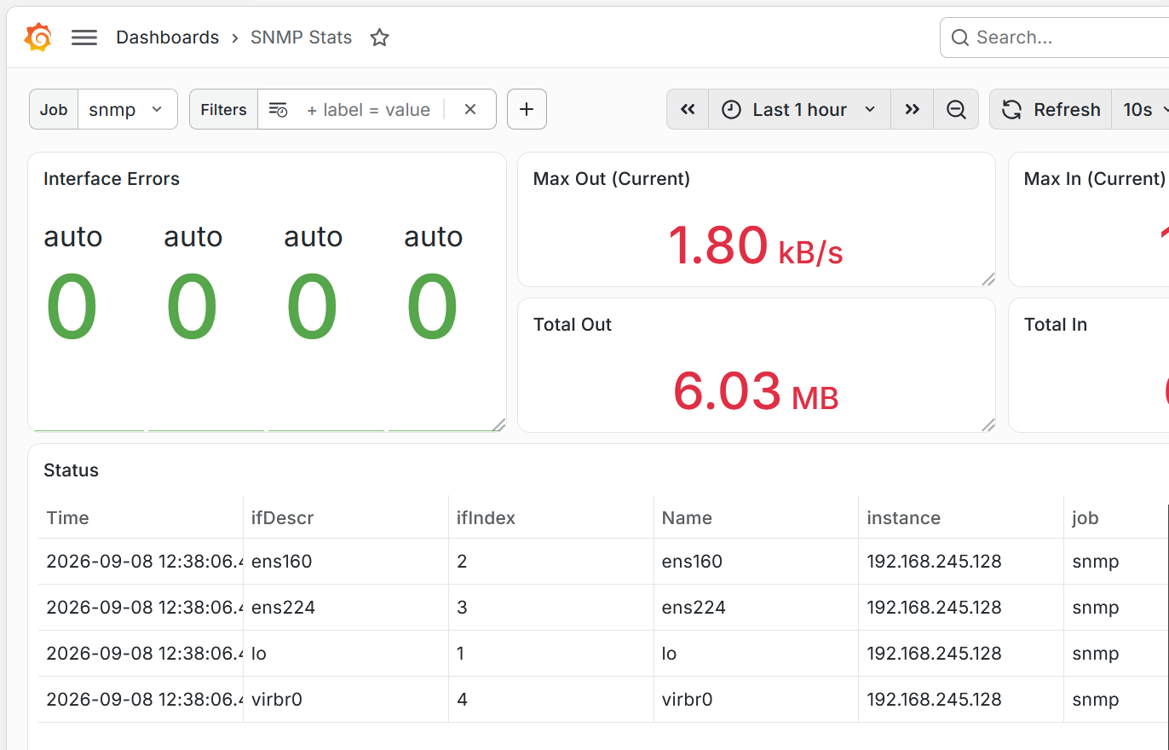The height and width of the screenshot is (750, 1169).
Task: Zoom out the time range
Action: [956, 109]
